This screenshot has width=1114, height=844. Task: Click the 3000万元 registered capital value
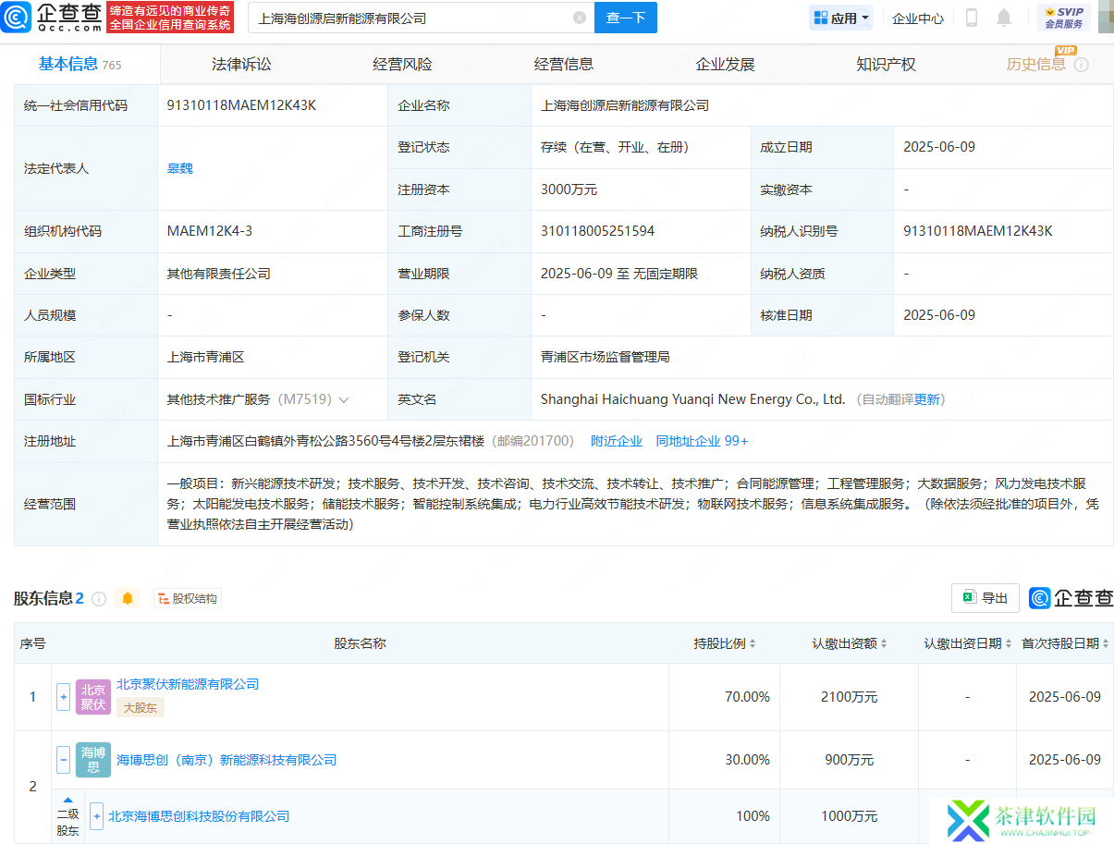(x=569, y=190)
